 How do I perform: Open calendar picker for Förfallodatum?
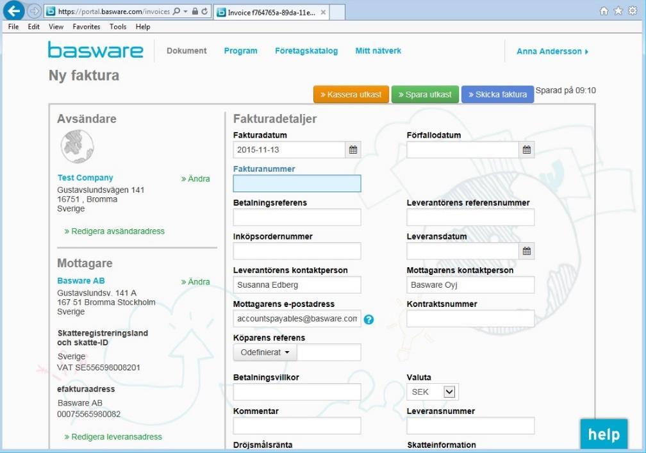(x=527, y=150)
